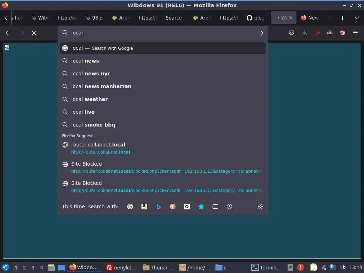List all tabs dropdown
The width and height of the screenshot is (364, 273).
tap(357, 18)
